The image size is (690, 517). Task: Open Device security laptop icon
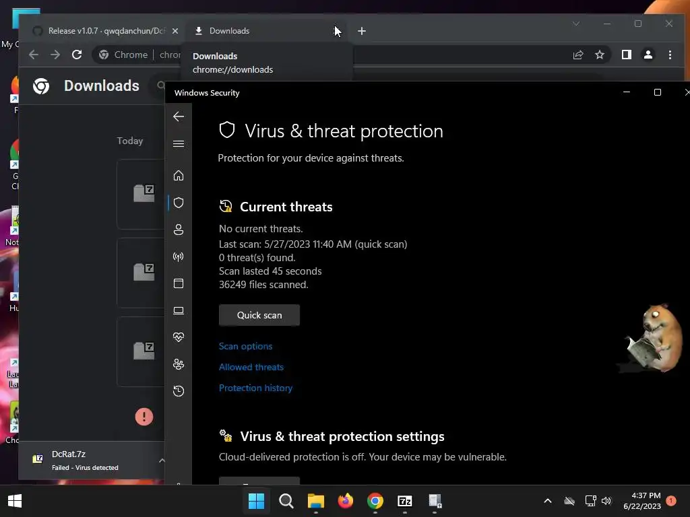click(x=179, y=311)
